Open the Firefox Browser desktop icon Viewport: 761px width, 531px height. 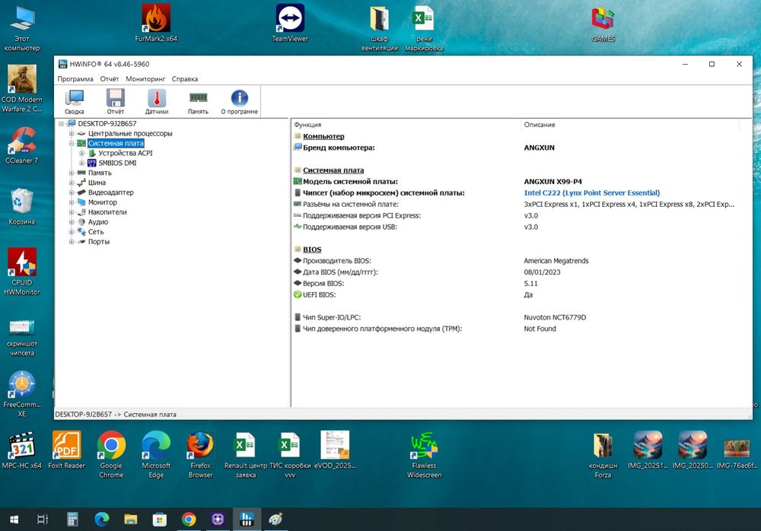[x=200, y=455]
